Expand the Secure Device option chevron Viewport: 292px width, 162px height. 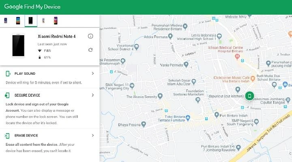tap(93, 95)
